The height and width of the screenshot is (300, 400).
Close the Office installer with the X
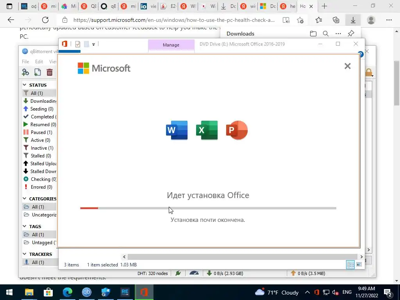(347, 66)
